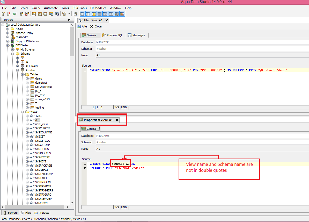Viewport: 309px width, 222px height.
Task: Expand the My Schema node
Action: tap(13, 49)
